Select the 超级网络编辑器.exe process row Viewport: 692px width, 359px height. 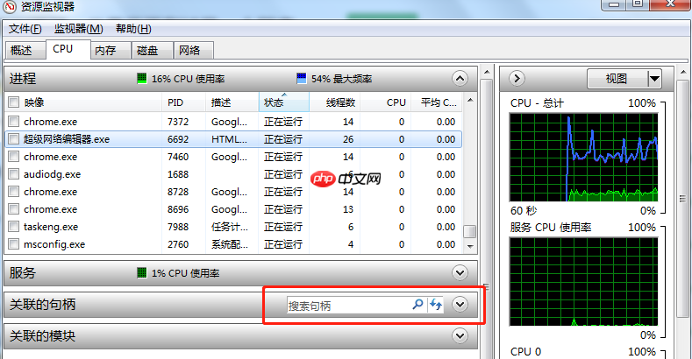[x=233, y=139]
